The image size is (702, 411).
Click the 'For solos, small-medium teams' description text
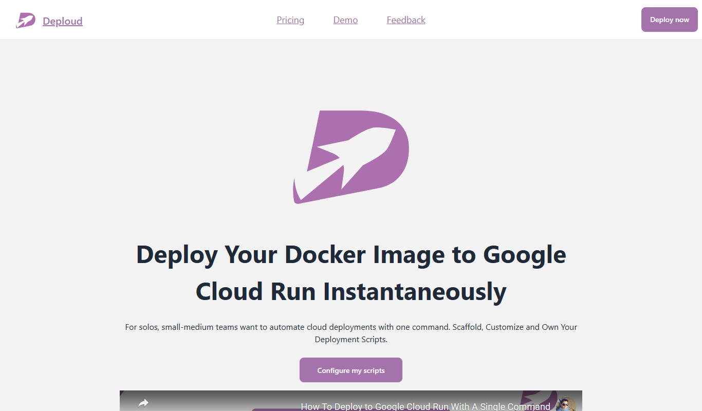[x=351, y=333]
